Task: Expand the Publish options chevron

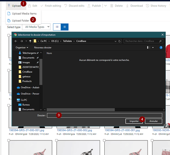Action: click(x=106, y=6)
